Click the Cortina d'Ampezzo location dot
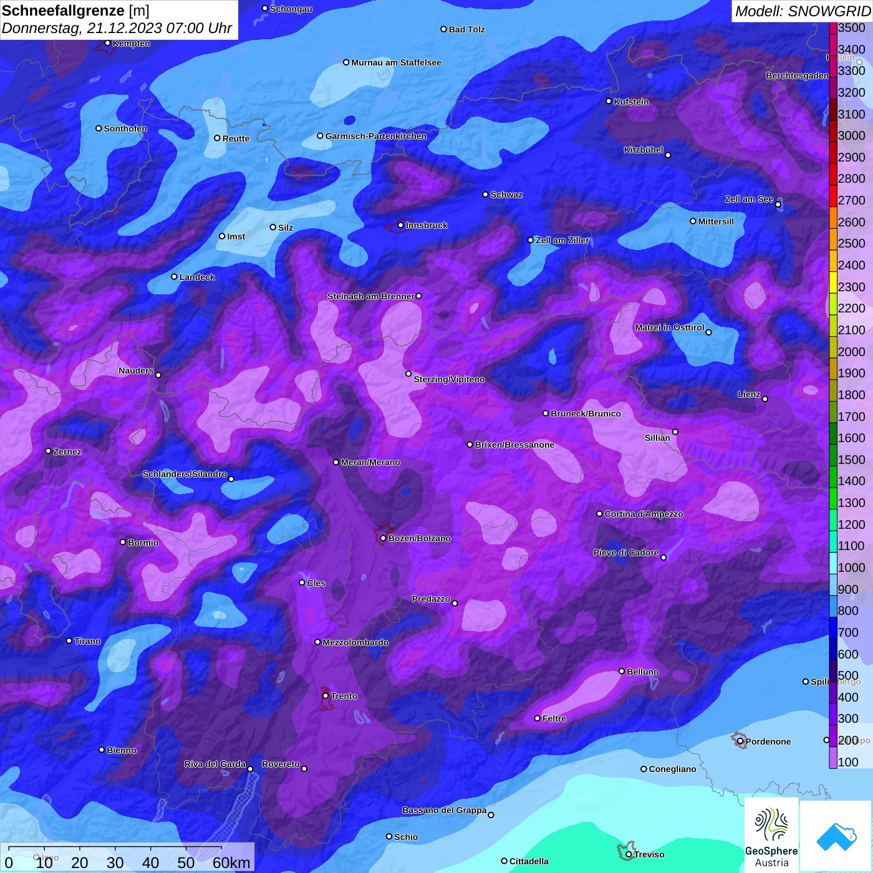873x873 pixels. click(x=599, y=514)
